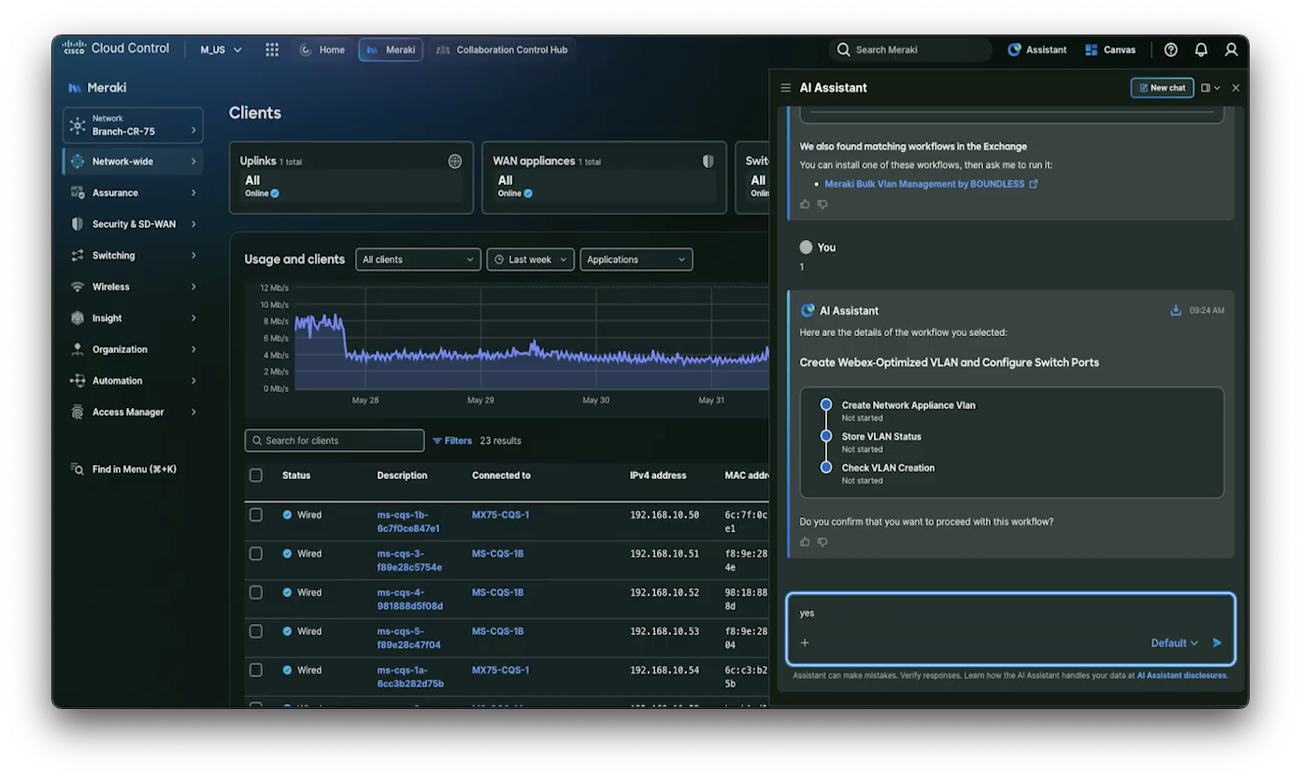
Task: Click thumbs up under Exchange workflows message
Action: click(806, 204)
